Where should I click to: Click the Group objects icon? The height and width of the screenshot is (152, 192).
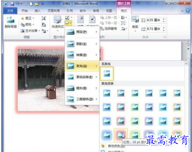point(123,23)
